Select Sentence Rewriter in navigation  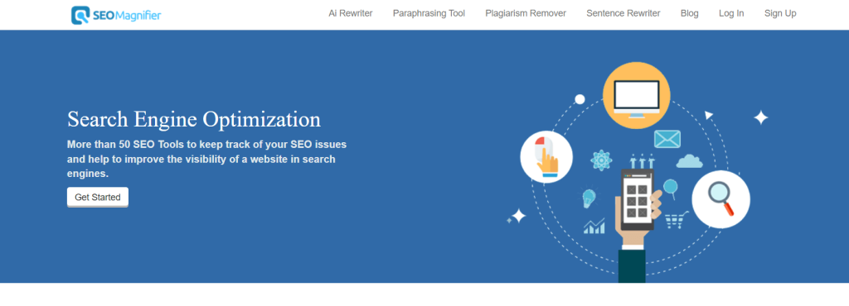click(623, 13)
